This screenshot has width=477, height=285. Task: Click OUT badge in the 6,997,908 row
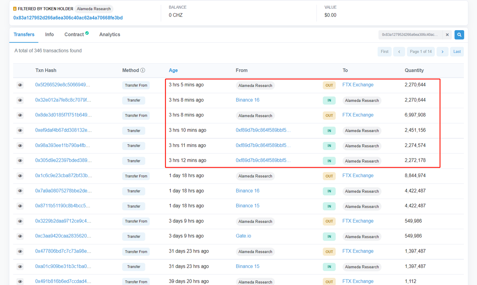329,116
